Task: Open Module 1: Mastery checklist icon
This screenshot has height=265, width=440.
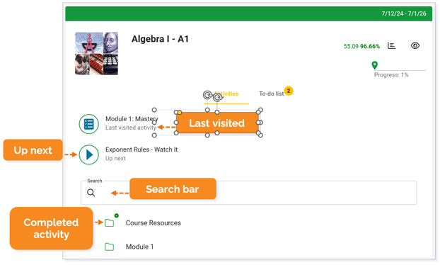Action: coord(88,124)
